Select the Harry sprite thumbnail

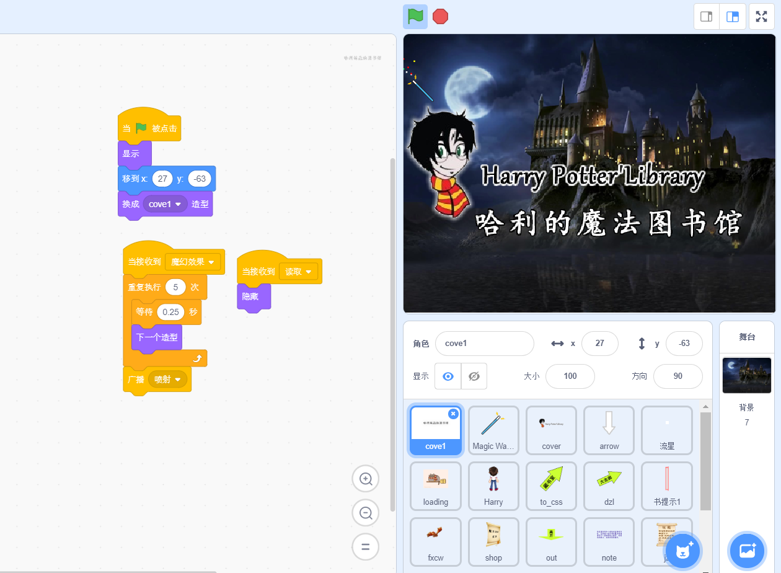point(493,486)
